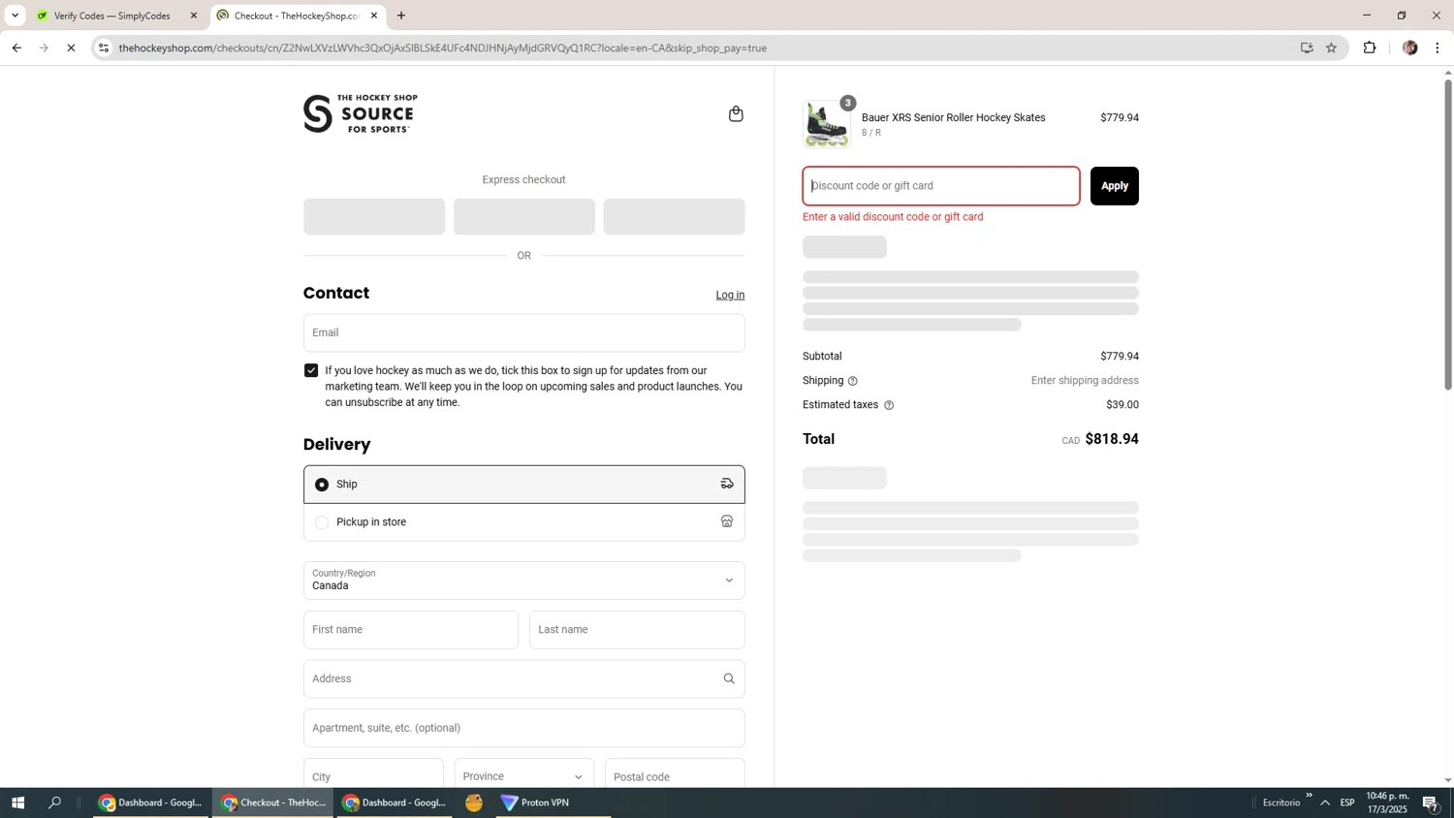Click the Email input field
Image resolution: width=1454 pixels, height=818 pixels.
(x=523, y=332)
